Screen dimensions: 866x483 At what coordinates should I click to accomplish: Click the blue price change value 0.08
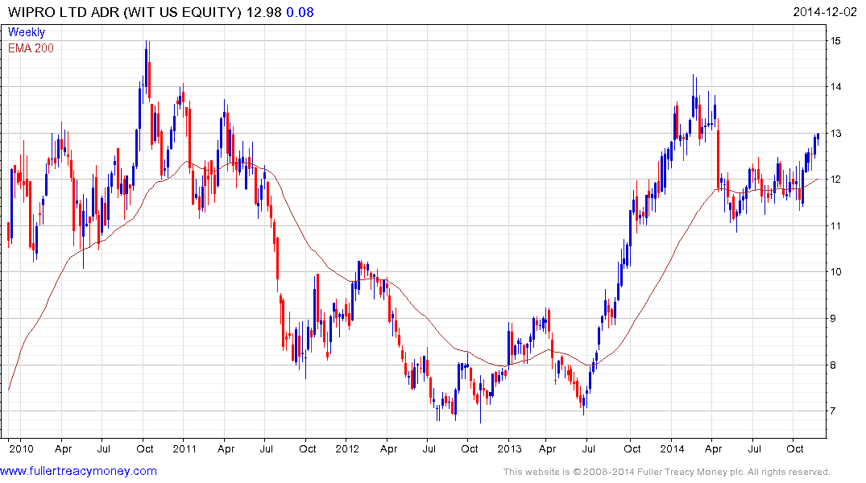300,12
